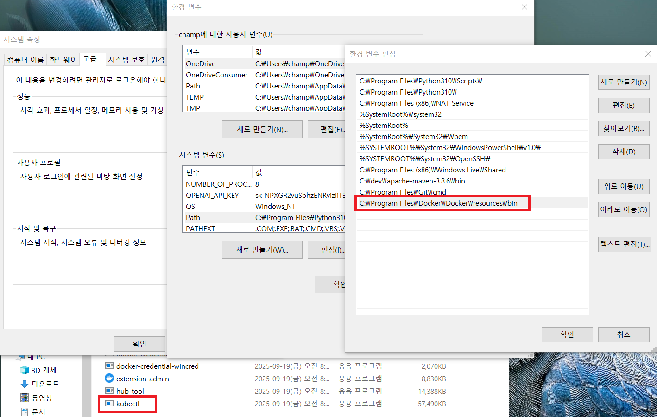Click 찾아보기(B)... button
Screen dimensions: 657x417
click(624, 128)
